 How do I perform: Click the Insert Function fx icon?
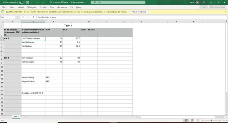click(33, 17)
